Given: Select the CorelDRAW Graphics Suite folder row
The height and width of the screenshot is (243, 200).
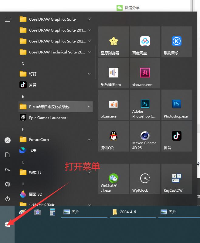Looking at the screenshot, I should (x=56, y=19).
